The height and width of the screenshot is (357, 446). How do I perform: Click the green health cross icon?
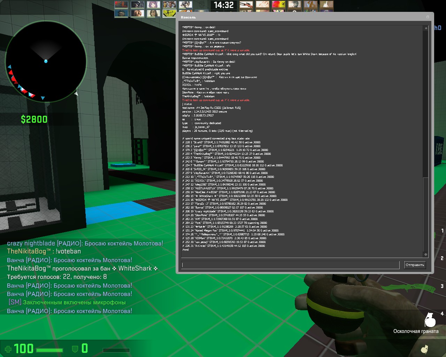(8, 349)
